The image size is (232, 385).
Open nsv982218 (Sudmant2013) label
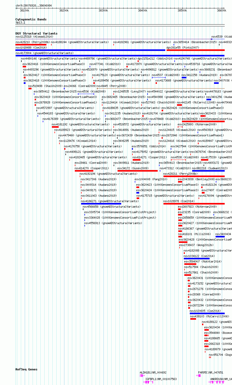210,168
